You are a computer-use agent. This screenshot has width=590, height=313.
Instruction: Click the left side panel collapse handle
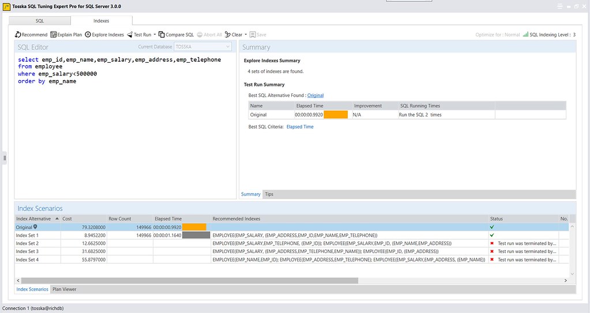[5, 158]
